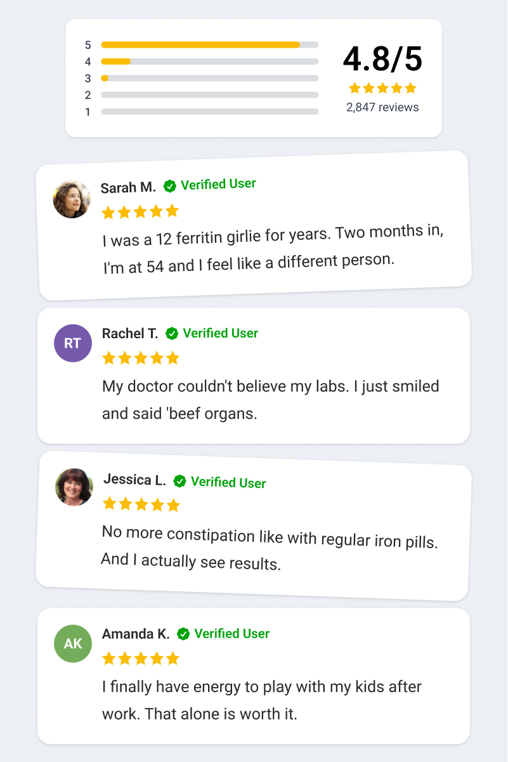Click verified checkmark badge beside Amanda K.
The height and width of the screenshot is (762, 508).
click(183, 634)
